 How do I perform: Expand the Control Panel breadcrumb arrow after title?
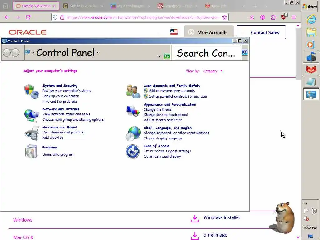(x=98, y=52)
